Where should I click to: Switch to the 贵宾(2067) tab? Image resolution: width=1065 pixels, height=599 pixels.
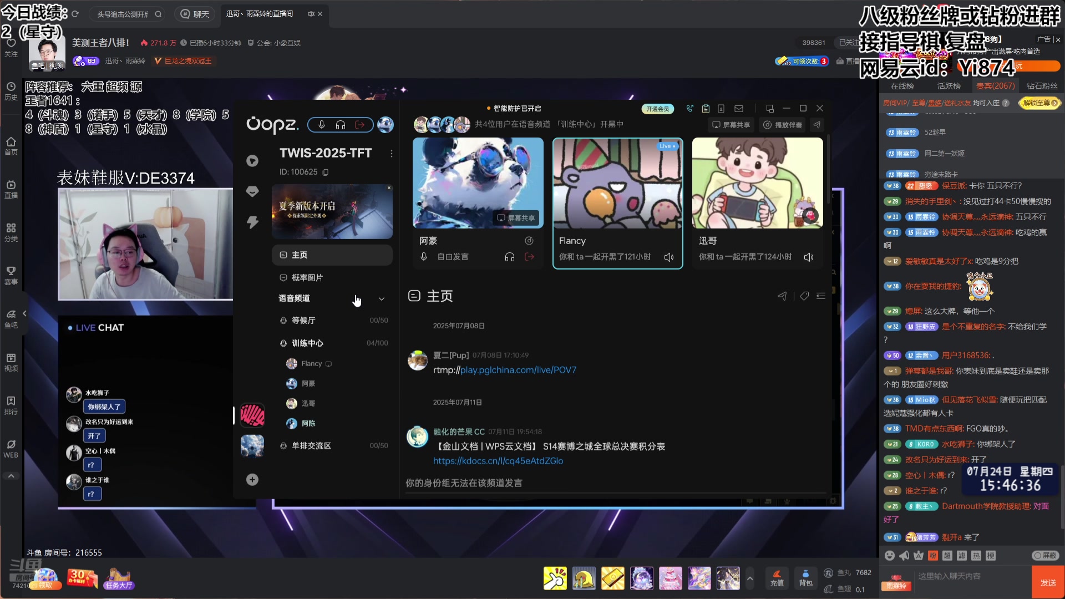[995, 86]
